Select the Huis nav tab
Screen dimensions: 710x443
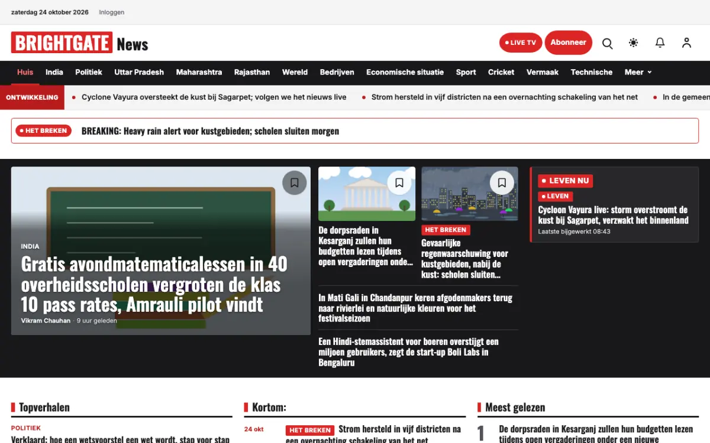25,72
